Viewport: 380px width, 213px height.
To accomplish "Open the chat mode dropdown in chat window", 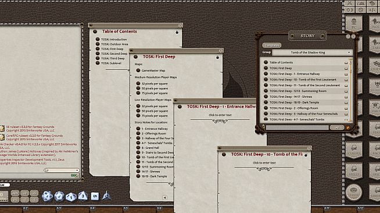I will (62, 170).
